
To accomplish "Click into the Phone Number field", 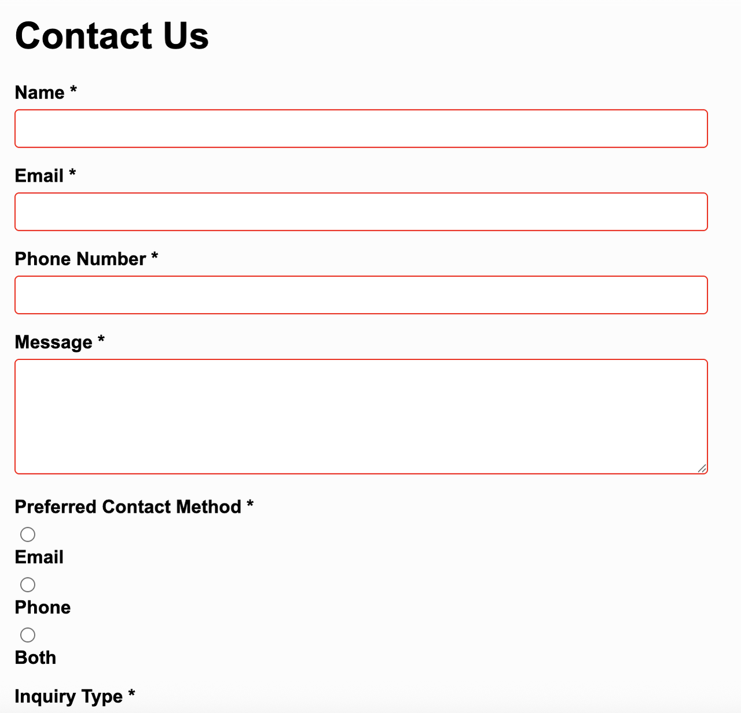I will click(x=361, y=295).
